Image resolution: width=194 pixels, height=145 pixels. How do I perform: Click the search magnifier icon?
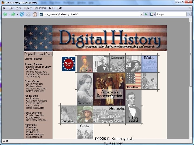[x=189, y=14]
